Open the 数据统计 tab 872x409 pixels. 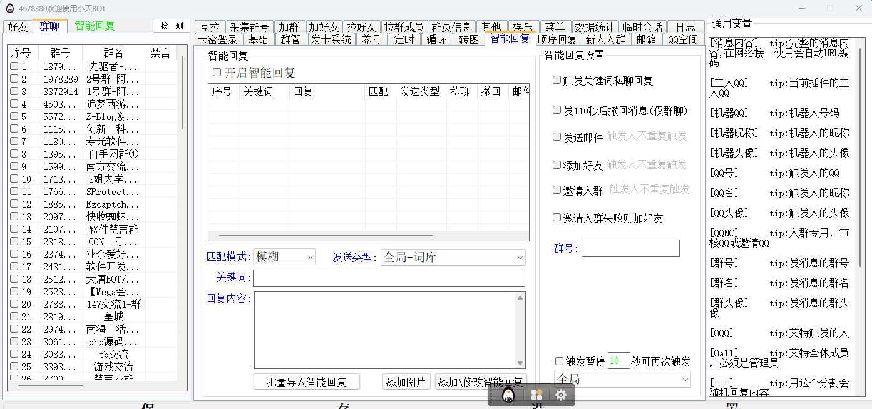pos(595,27)
